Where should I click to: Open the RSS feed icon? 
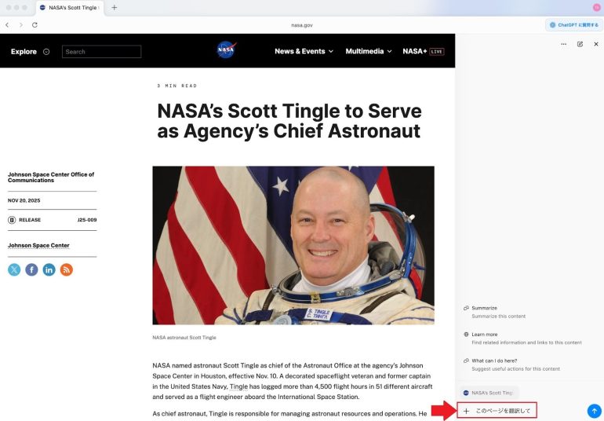coord(67,269)
